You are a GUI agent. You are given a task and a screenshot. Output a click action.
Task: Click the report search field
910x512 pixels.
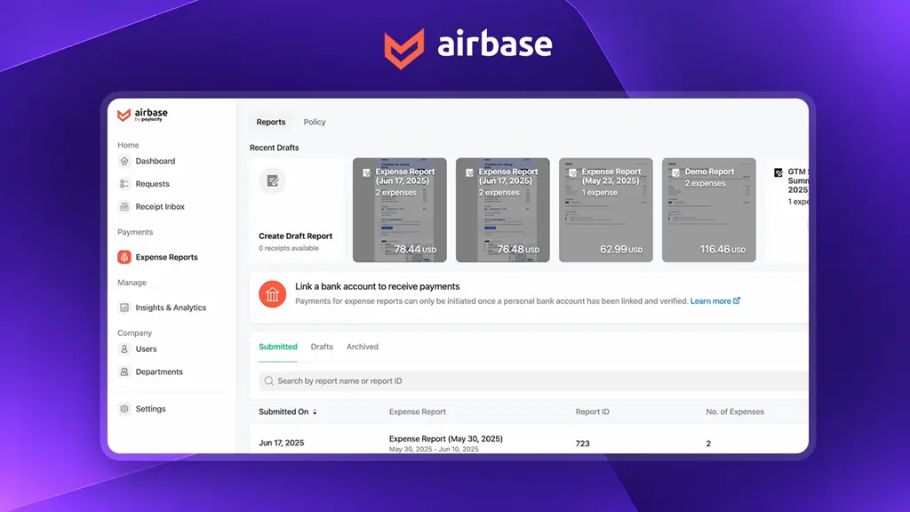[x=534, y=380]
